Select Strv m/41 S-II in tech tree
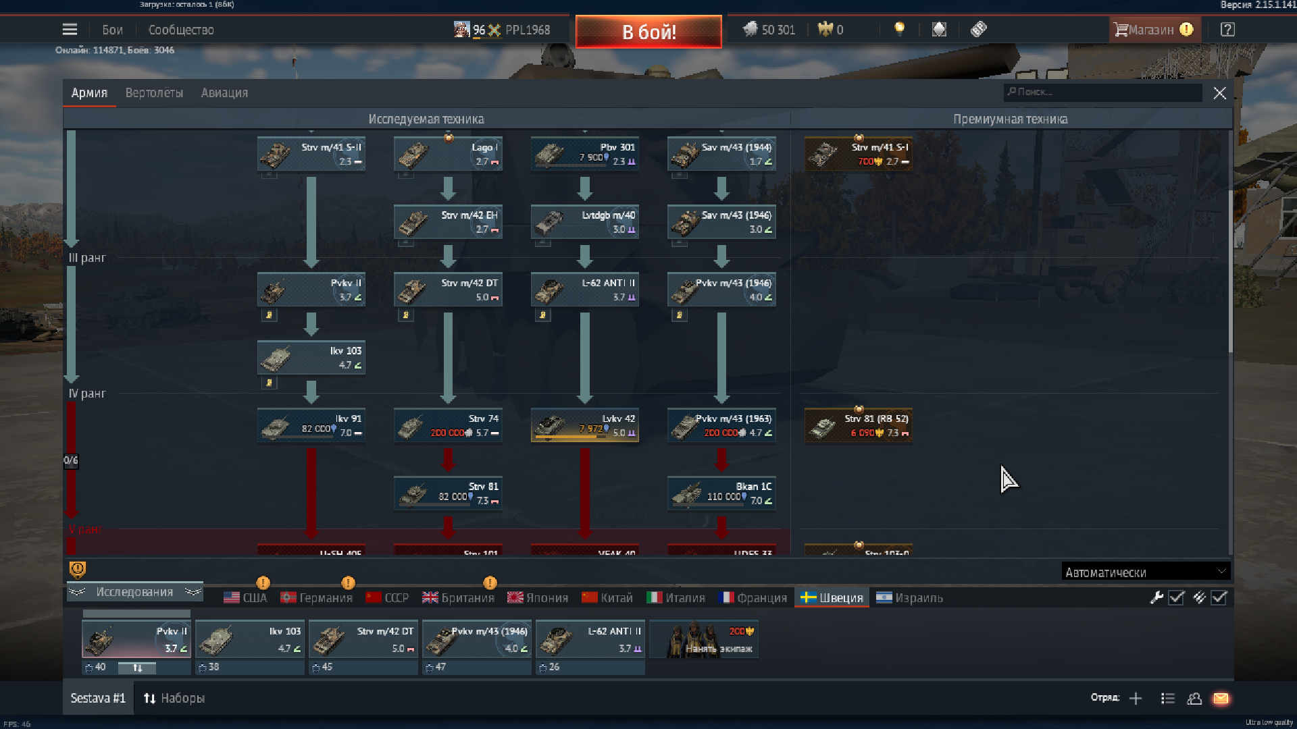The height and width of the screenshot is (729, 1297). [311, 154]
